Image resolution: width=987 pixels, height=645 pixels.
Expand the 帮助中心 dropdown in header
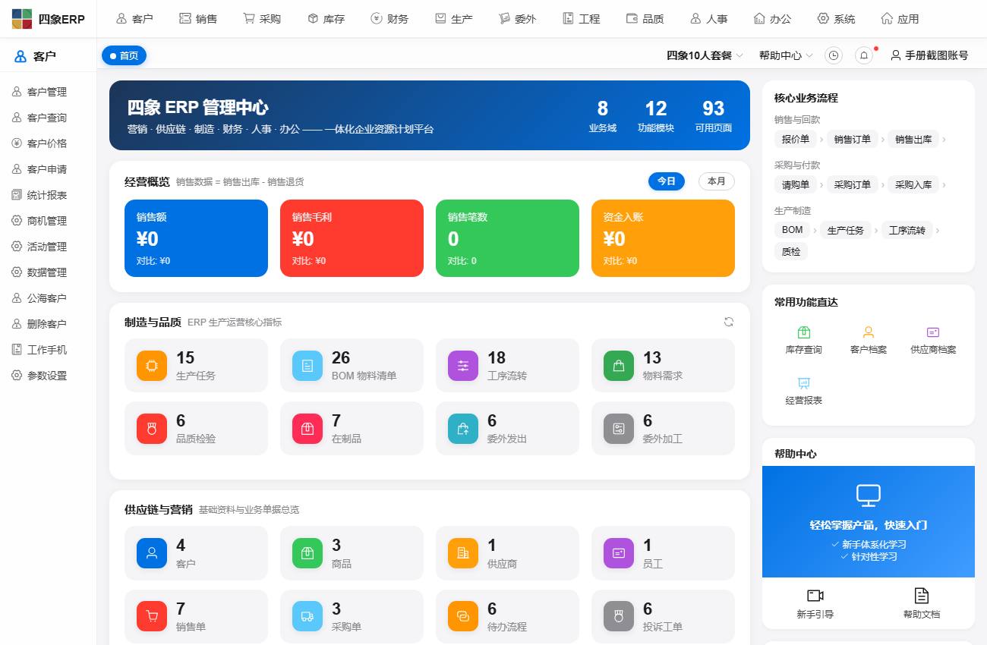coord(786,55)
